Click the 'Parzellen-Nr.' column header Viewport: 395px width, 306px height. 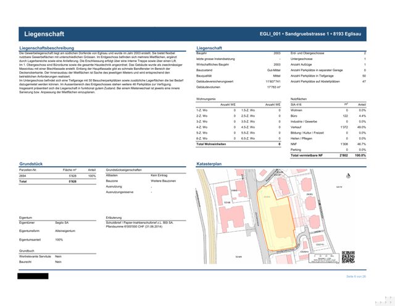point(28,170)
